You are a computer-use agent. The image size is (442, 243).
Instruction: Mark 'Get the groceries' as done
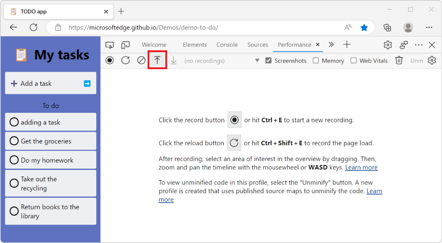[x=14, y=141]
